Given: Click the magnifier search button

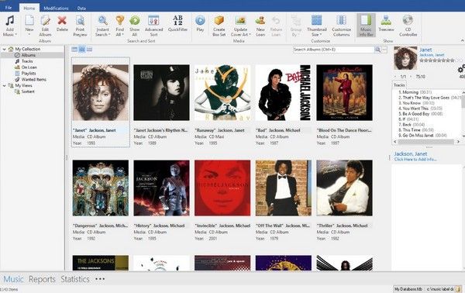Looking at the screenshot, I should coord(378,50).
